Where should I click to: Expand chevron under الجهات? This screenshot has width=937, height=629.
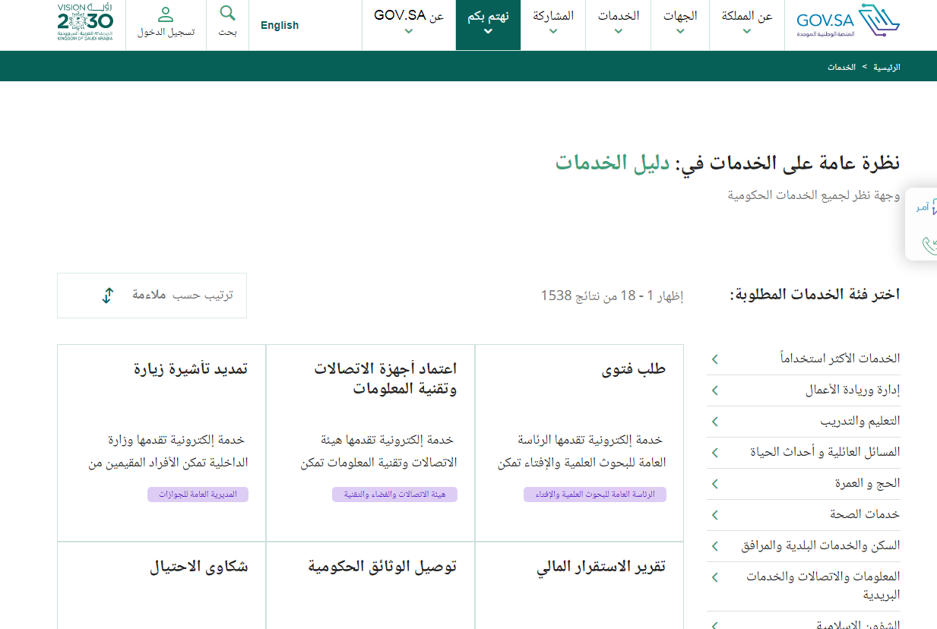pos(680,31)
